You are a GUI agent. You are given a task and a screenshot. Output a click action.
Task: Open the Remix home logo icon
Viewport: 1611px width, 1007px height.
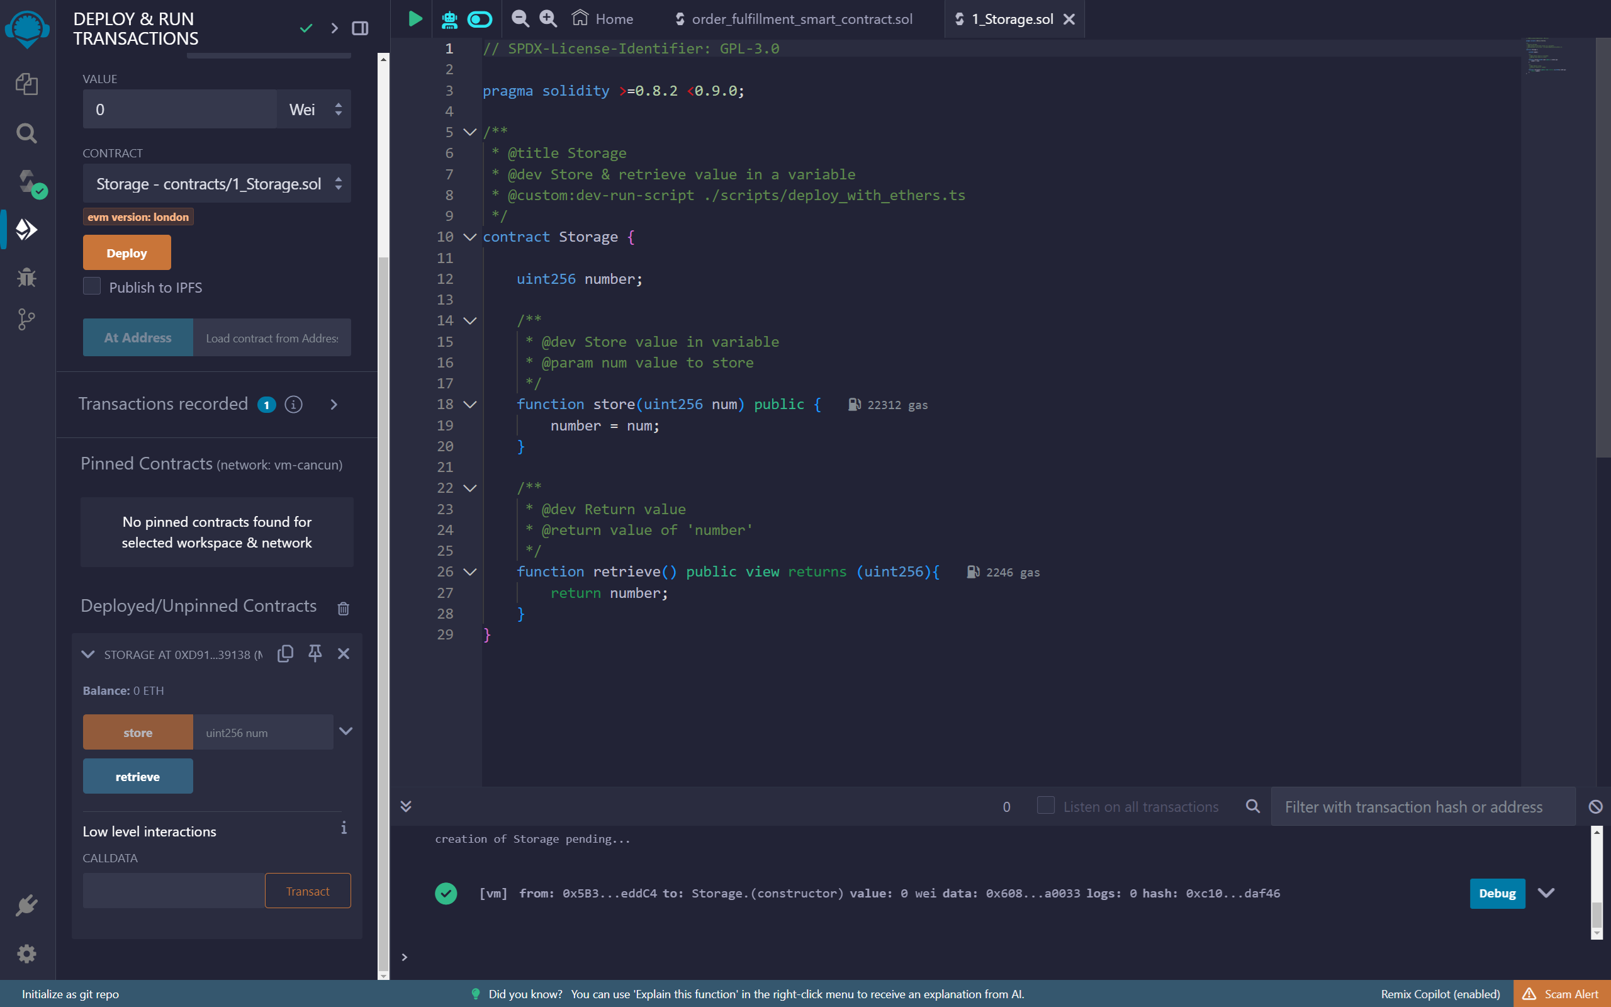[x=26, y=30]
